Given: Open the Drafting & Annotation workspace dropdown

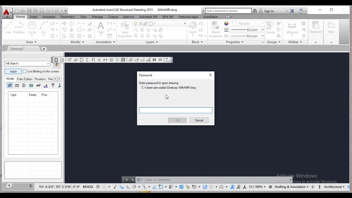Looking at the screenshot, I should (291, 187).
